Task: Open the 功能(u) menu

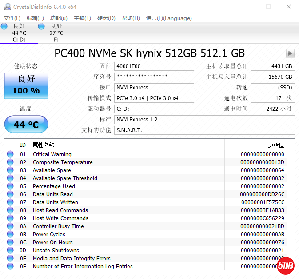Action: coord(59,18)
